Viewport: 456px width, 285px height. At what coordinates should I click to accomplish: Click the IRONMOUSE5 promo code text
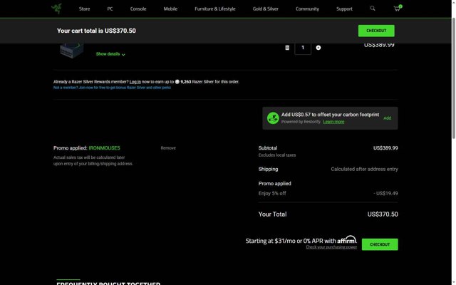(x=104, y=148)
